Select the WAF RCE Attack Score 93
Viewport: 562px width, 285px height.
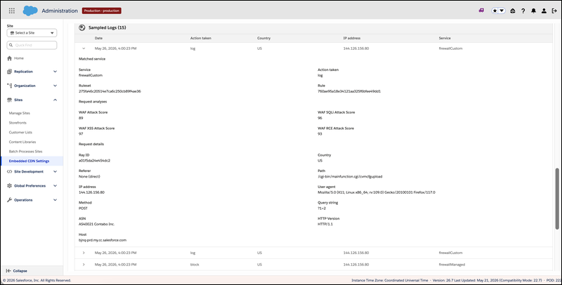320,134
